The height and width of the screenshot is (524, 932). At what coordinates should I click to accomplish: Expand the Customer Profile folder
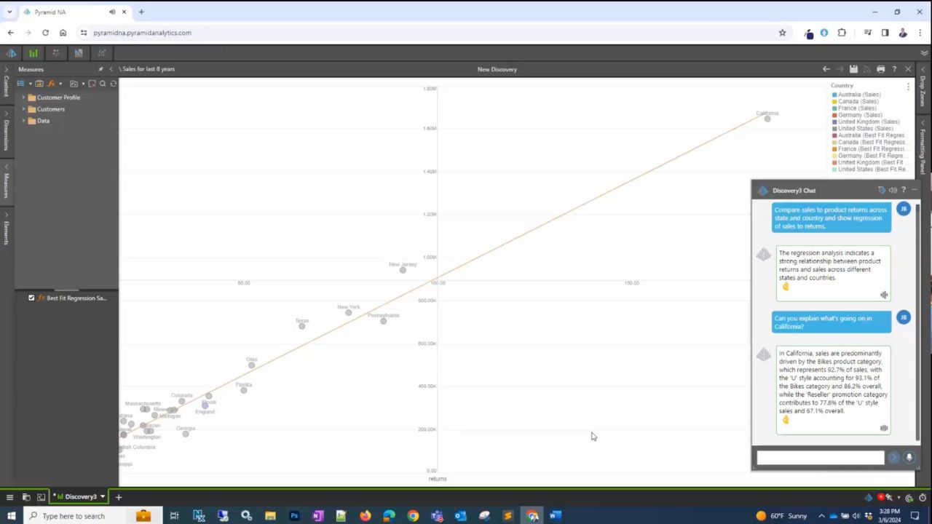point(23,98)
